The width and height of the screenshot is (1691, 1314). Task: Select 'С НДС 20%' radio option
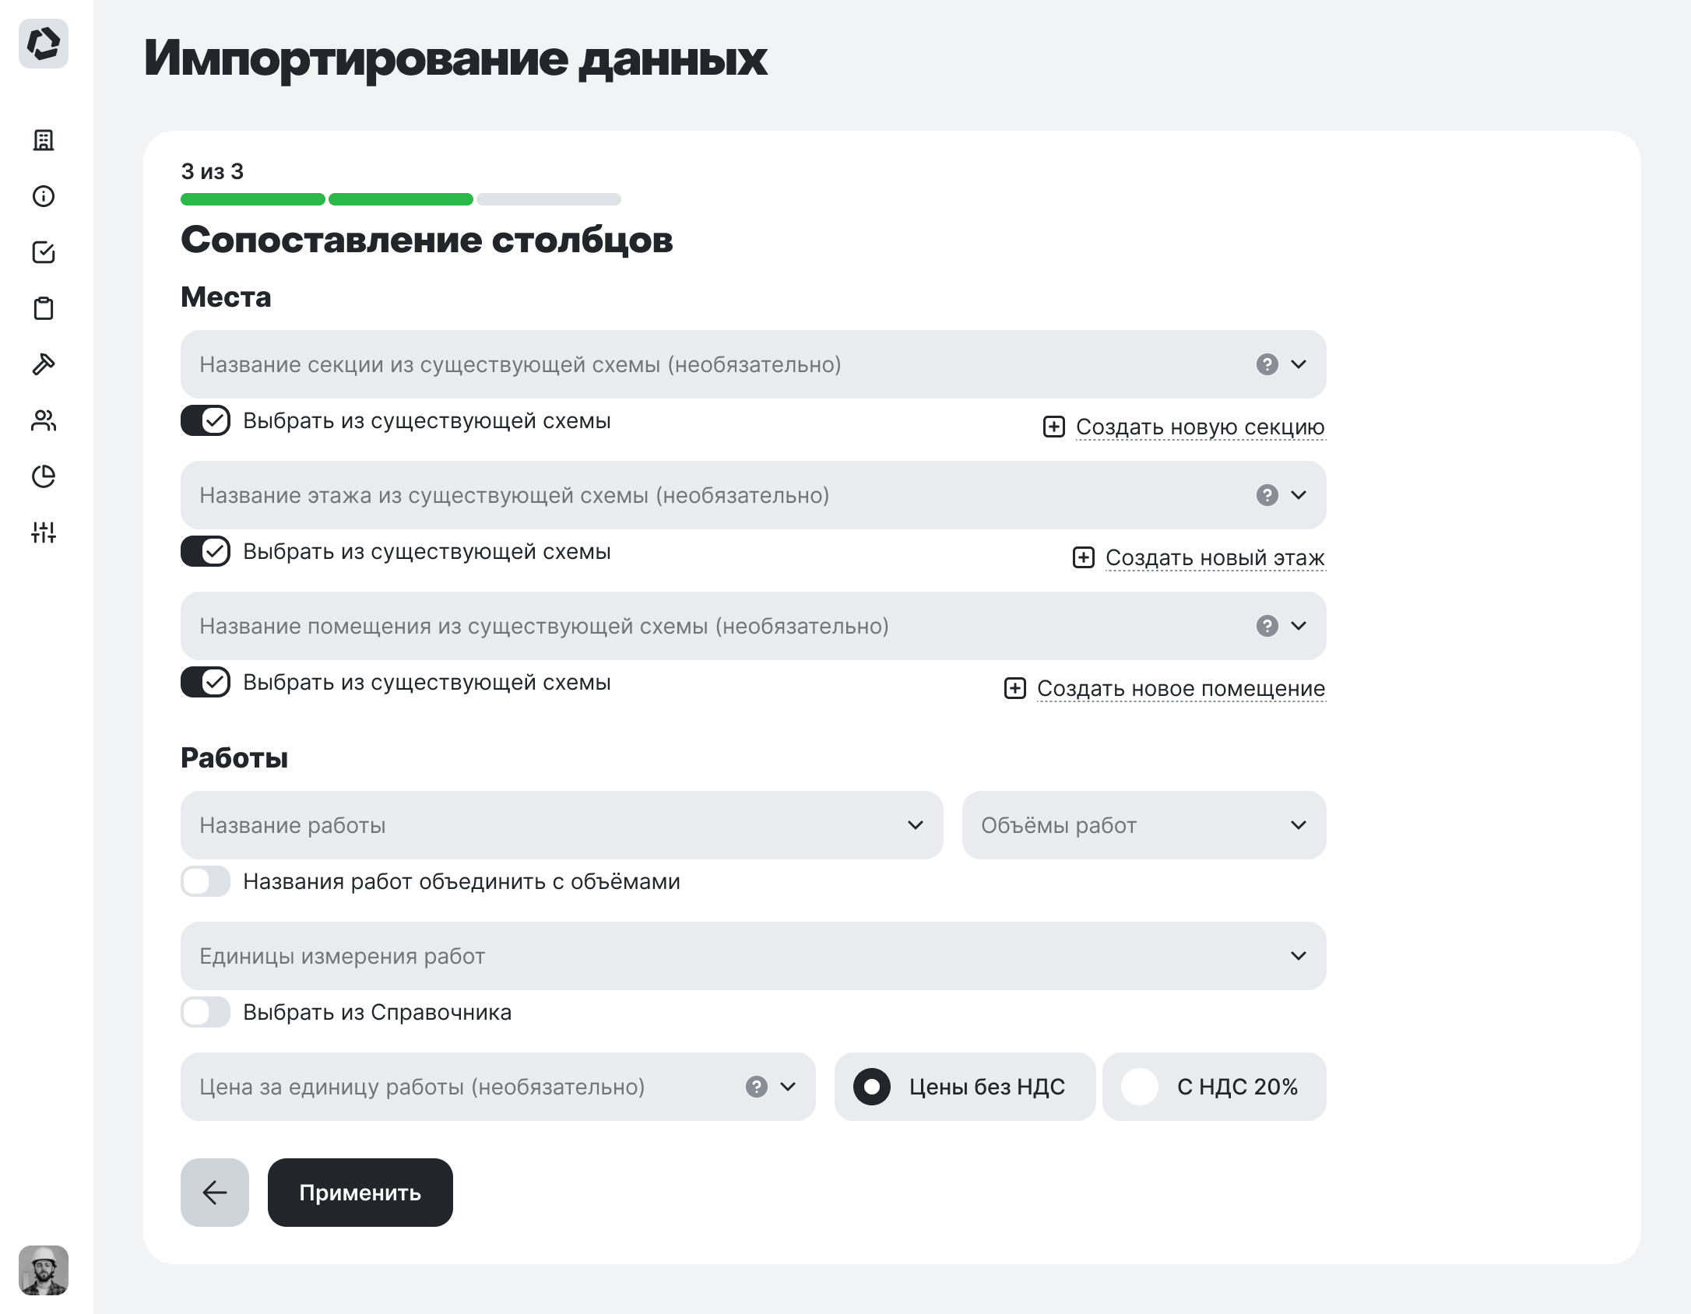[1140, 1087]
